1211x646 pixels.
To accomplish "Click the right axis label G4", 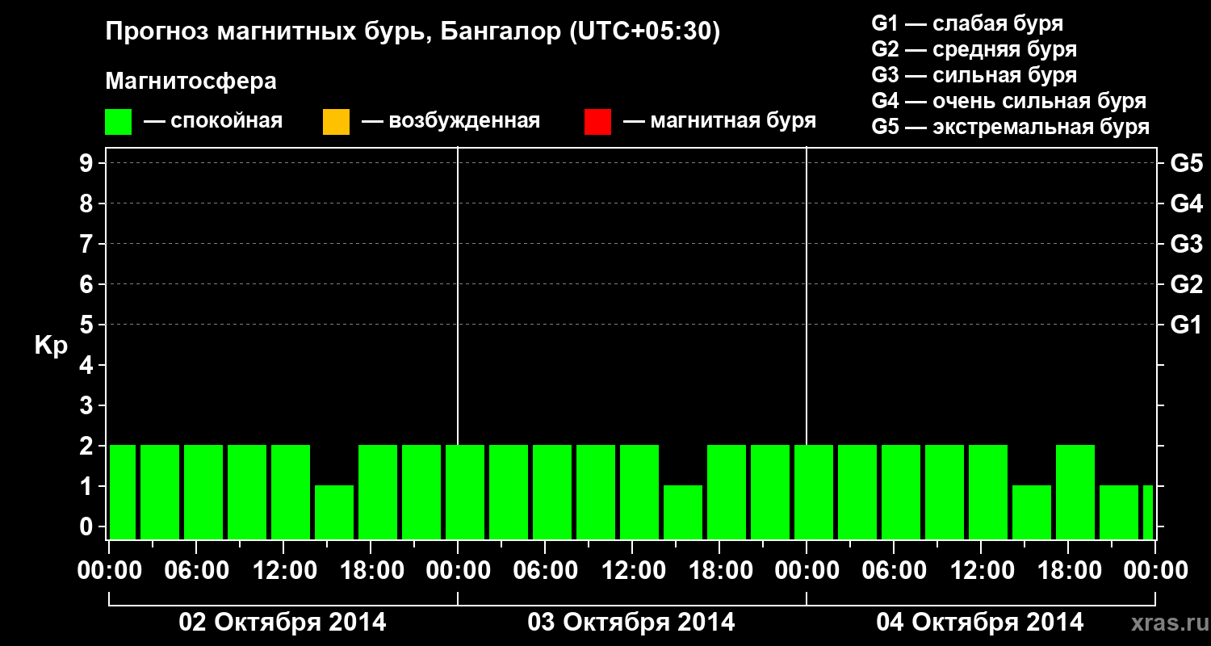I will pos(1186,203).
